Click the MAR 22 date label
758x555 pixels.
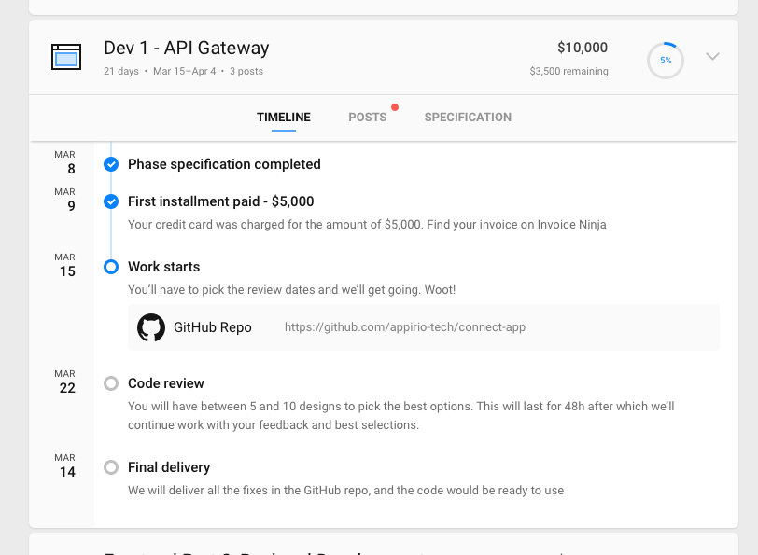coord(64,382)
